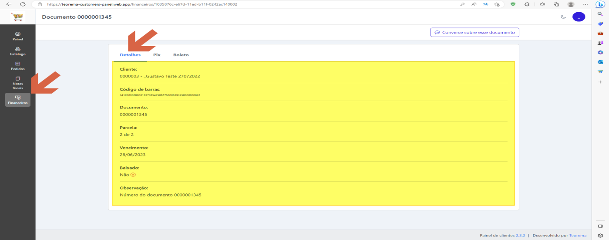Image resolution: width=609 pixels, height=240 pixels.
Task: Activate Read aloud icon
Action: tap(474, 4)
